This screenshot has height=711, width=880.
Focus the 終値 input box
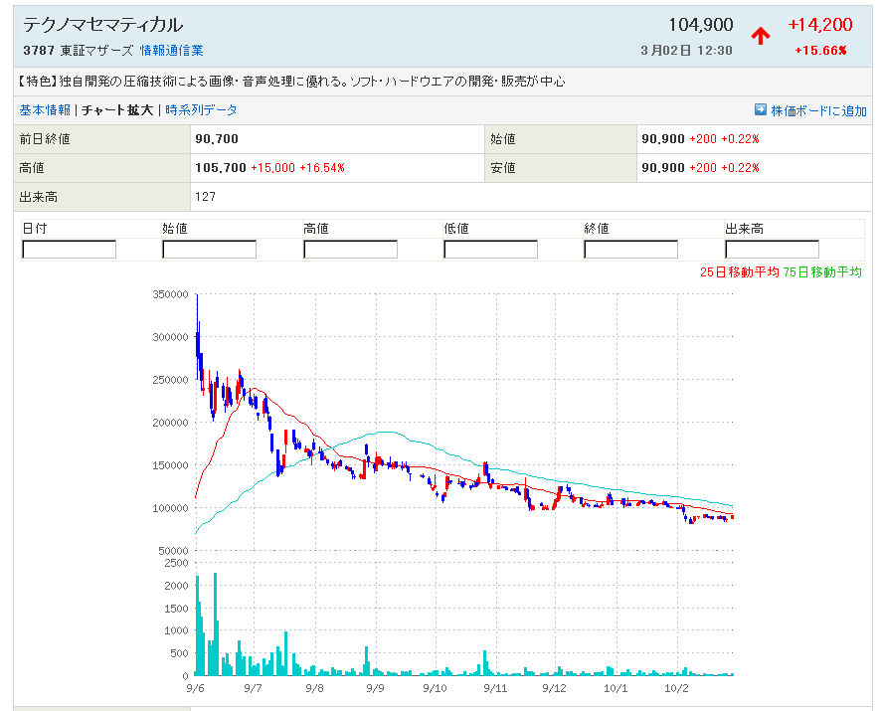tap(630, 250)
